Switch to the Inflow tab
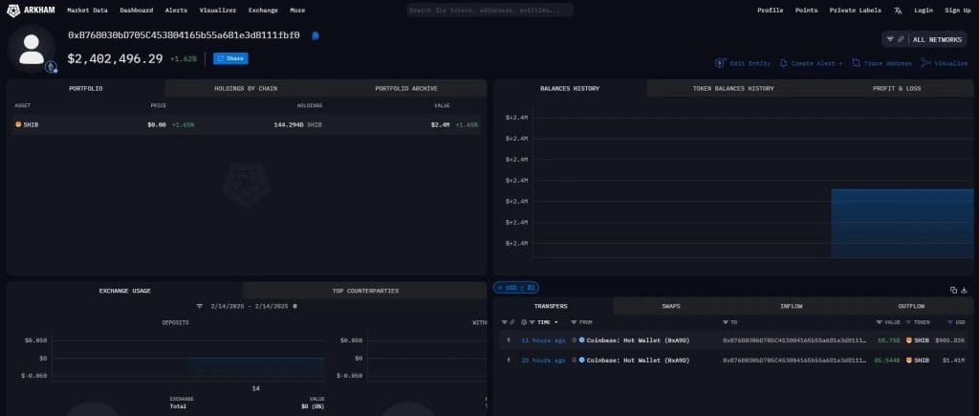979x416 pixels. (791, 306)
